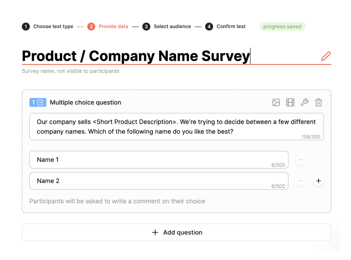
Task: Remove the Name 1 answer option
Action: (301, 160)
